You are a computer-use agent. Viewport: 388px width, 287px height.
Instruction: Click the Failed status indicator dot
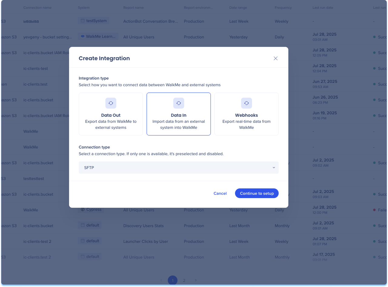click(x=375, y=210)
